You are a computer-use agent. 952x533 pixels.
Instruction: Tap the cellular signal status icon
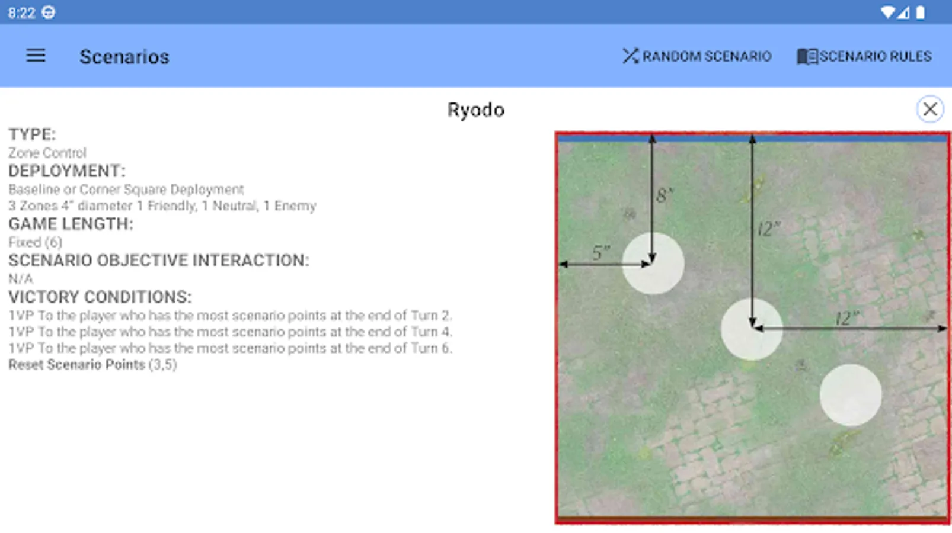pyautogui.click(x=903, y=12)
